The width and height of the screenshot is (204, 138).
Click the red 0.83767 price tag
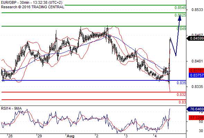click(x=196, y=70)
